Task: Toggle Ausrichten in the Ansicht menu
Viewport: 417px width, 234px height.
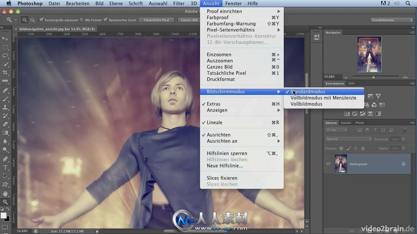Action: (x=242, y=135)
